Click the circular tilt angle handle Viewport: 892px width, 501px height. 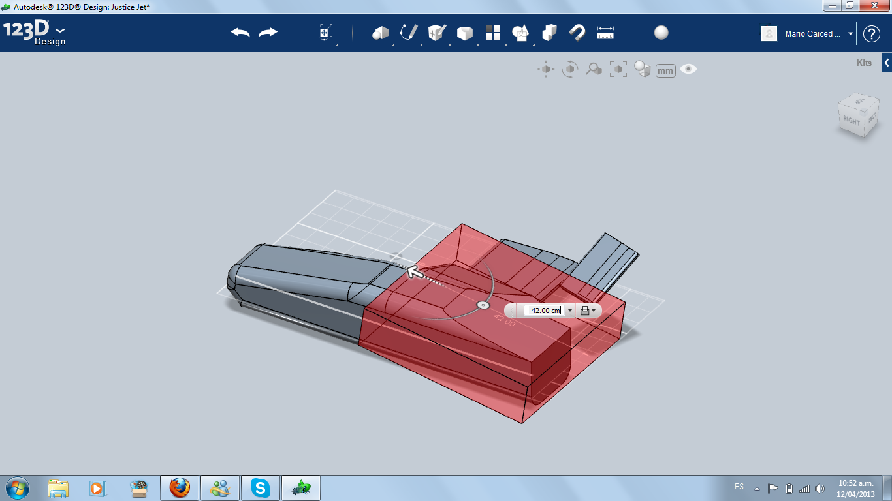tap(483, 305)
